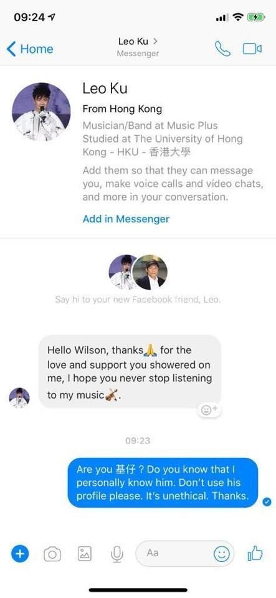Start a voice call with Leo Ku
This screenshot has height=598, width=276.
coord(222,49)
